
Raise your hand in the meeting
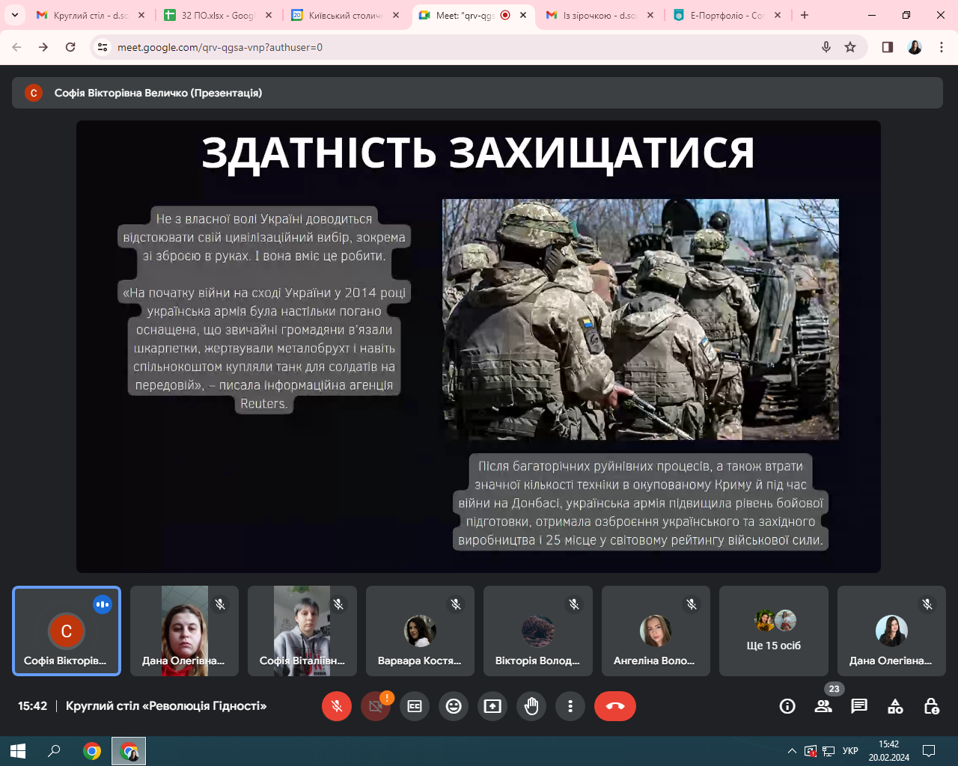pos(531,706)
